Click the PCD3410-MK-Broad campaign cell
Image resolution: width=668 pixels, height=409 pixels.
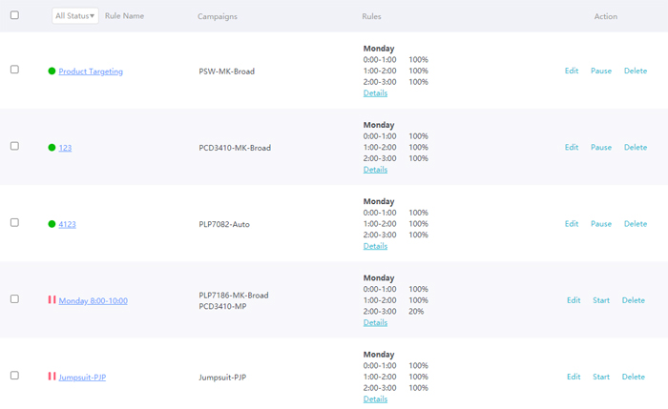[235, 148]
